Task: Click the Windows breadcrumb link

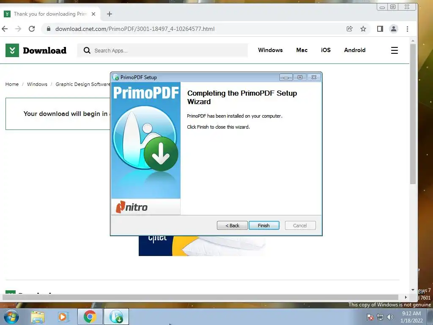Action: pos(37,84)
